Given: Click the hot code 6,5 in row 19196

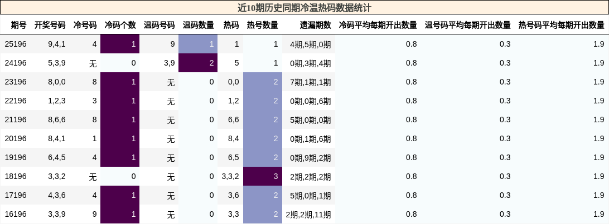Looking at the screenshot, I should (x=234, y=157).
